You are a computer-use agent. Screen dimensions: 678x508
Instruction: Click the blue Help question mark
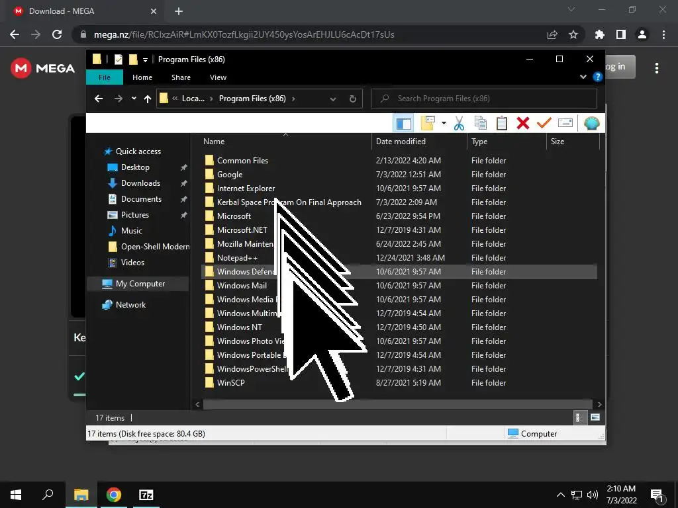(x=598, y=77)
